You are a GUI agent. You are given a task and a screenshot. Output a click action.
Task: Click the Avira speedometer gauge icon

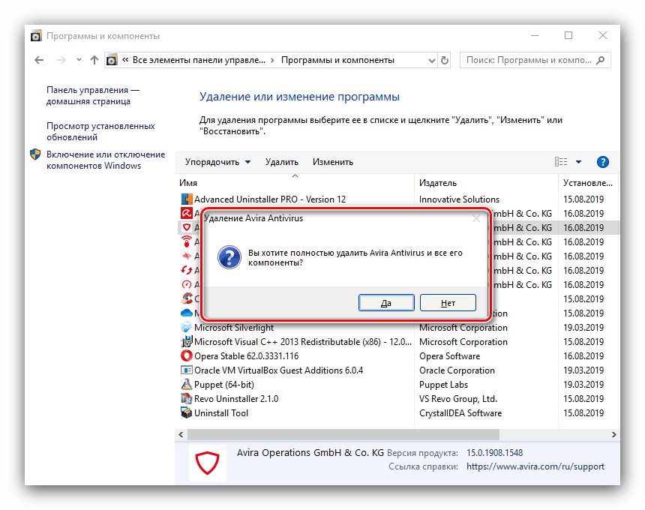click(187, 284)
